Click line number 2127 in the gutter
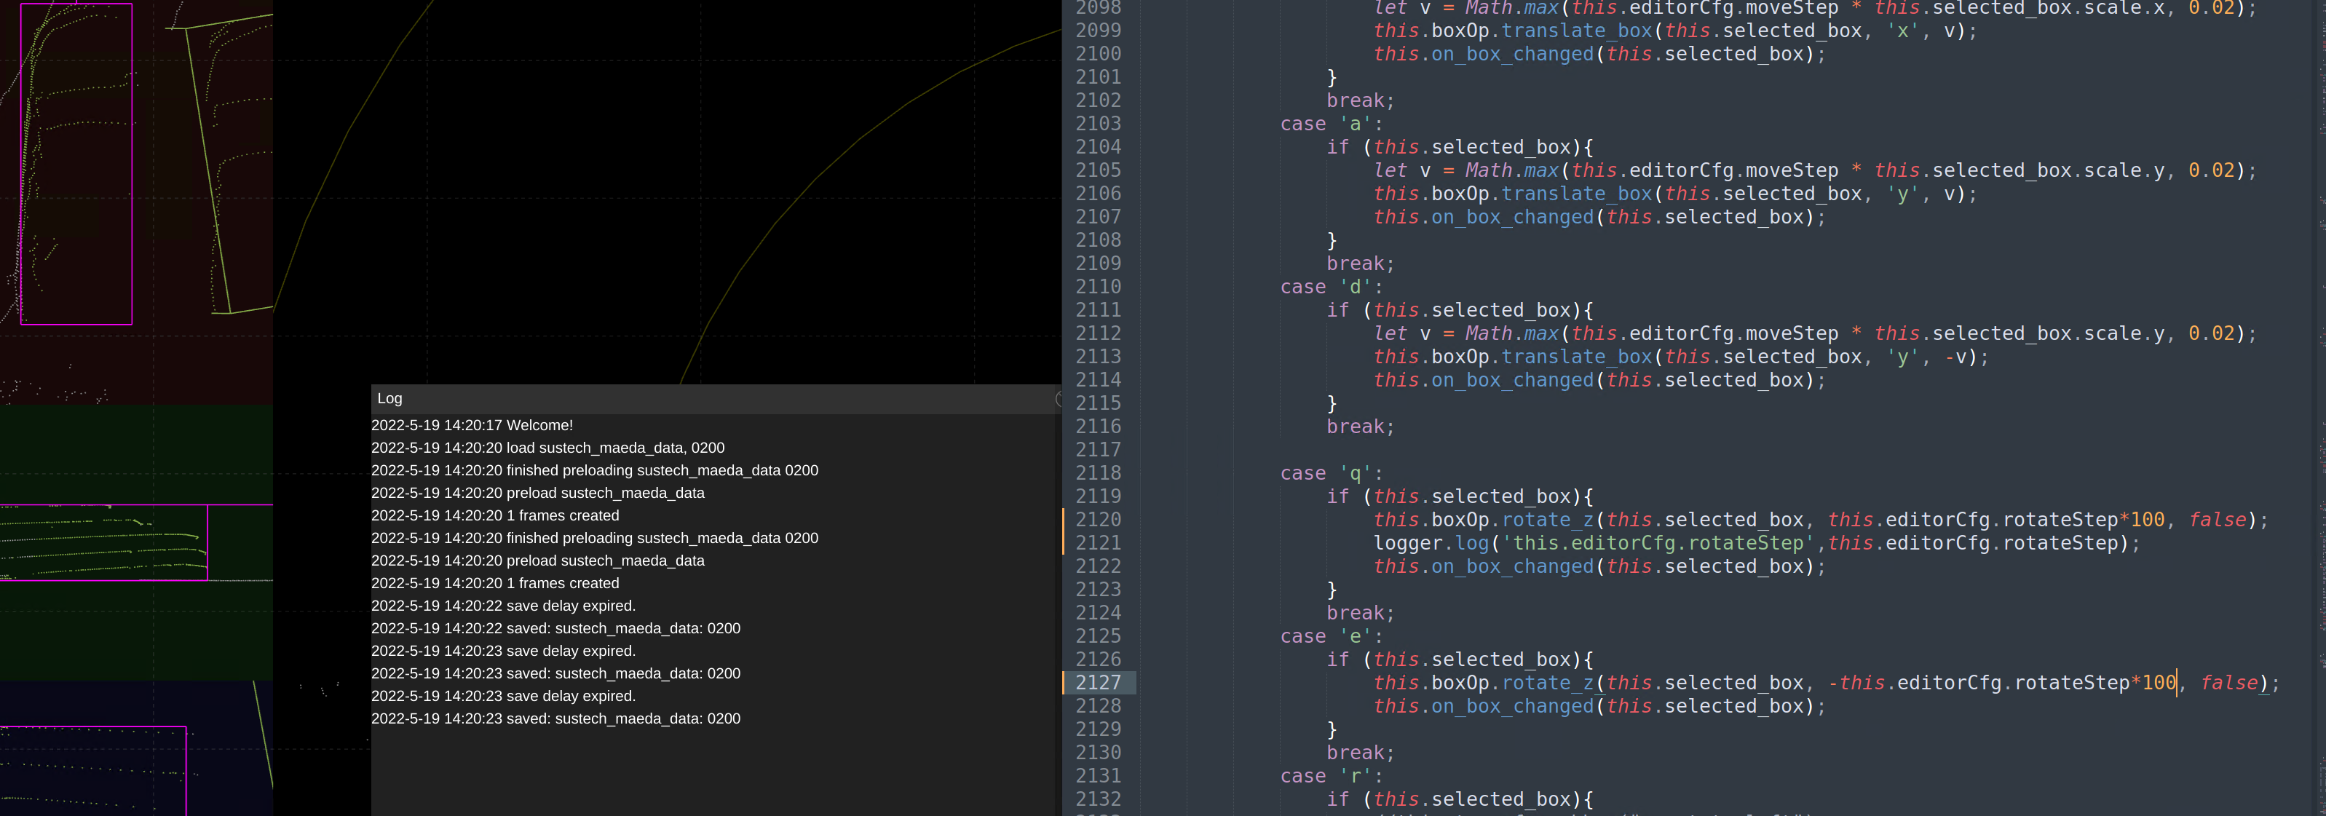The width and height of the screenshot is (2326, 816). (x=1097, y=684)
